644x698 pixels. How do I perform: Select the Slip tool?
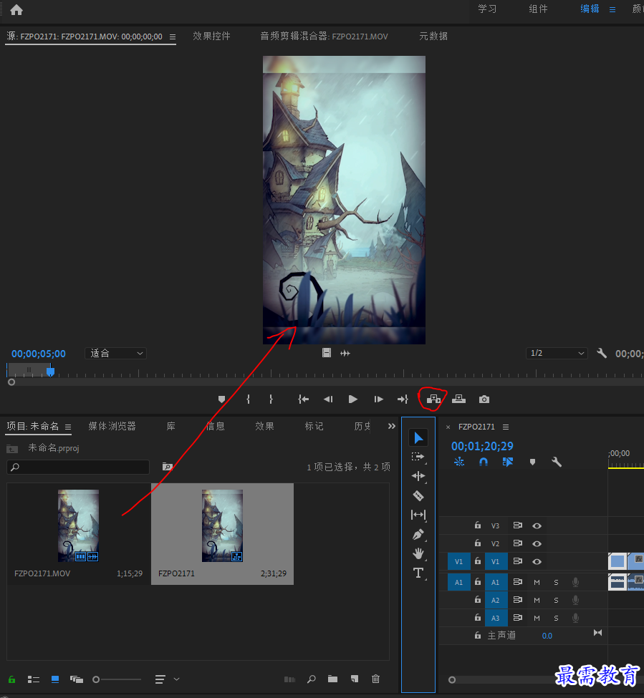(418, 515)
